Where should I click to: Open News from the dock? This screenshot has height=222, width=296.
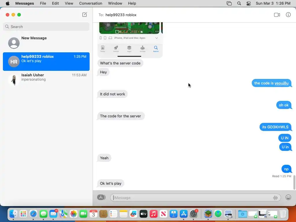click(164, 214)
